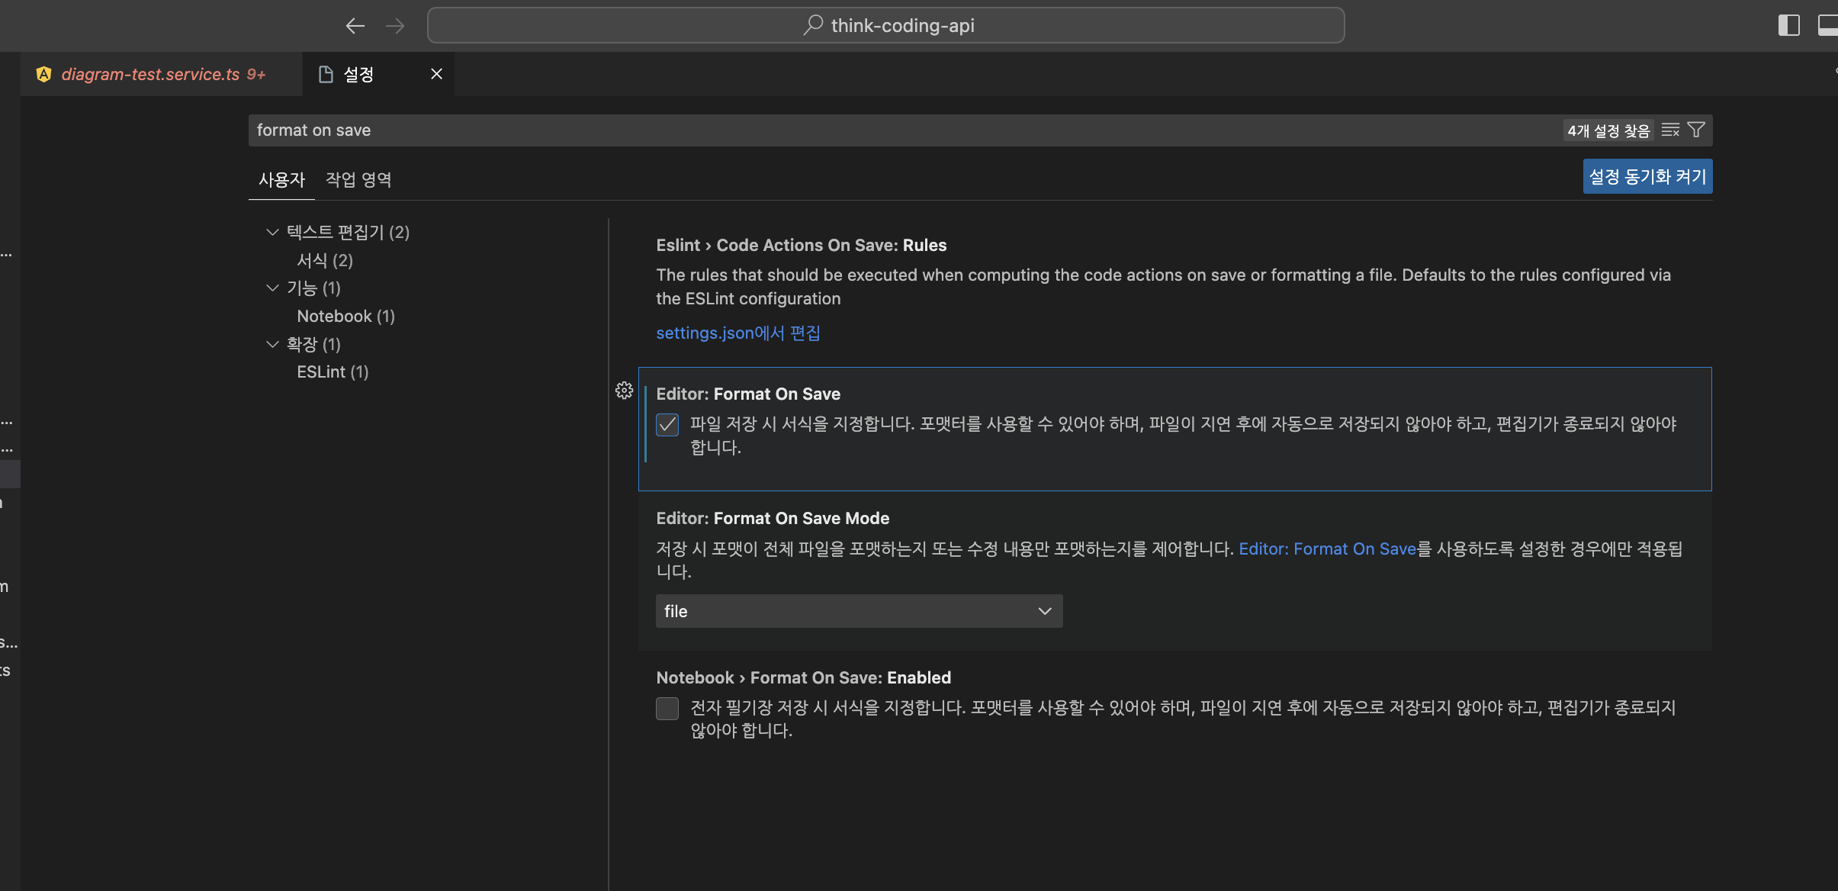Close the 설정 settings tab
1838x891 pixels.
436,74
